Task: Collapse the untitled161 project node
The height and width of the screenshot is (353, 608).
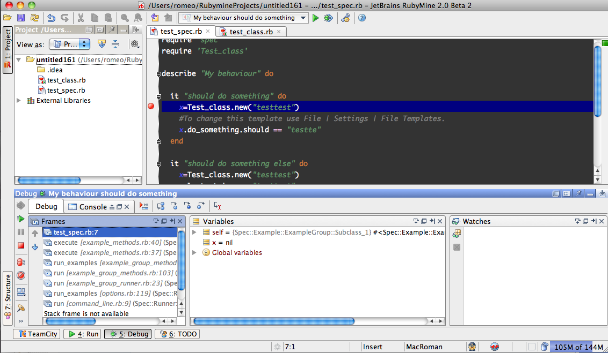Action: (x=18, y=59)
